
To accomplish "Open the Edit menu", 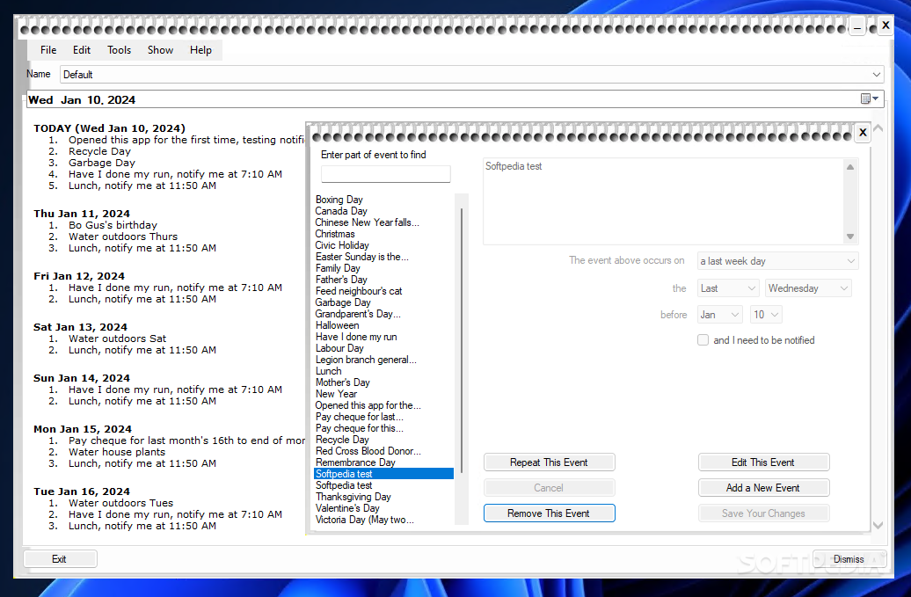I will (x=81, y=50).
